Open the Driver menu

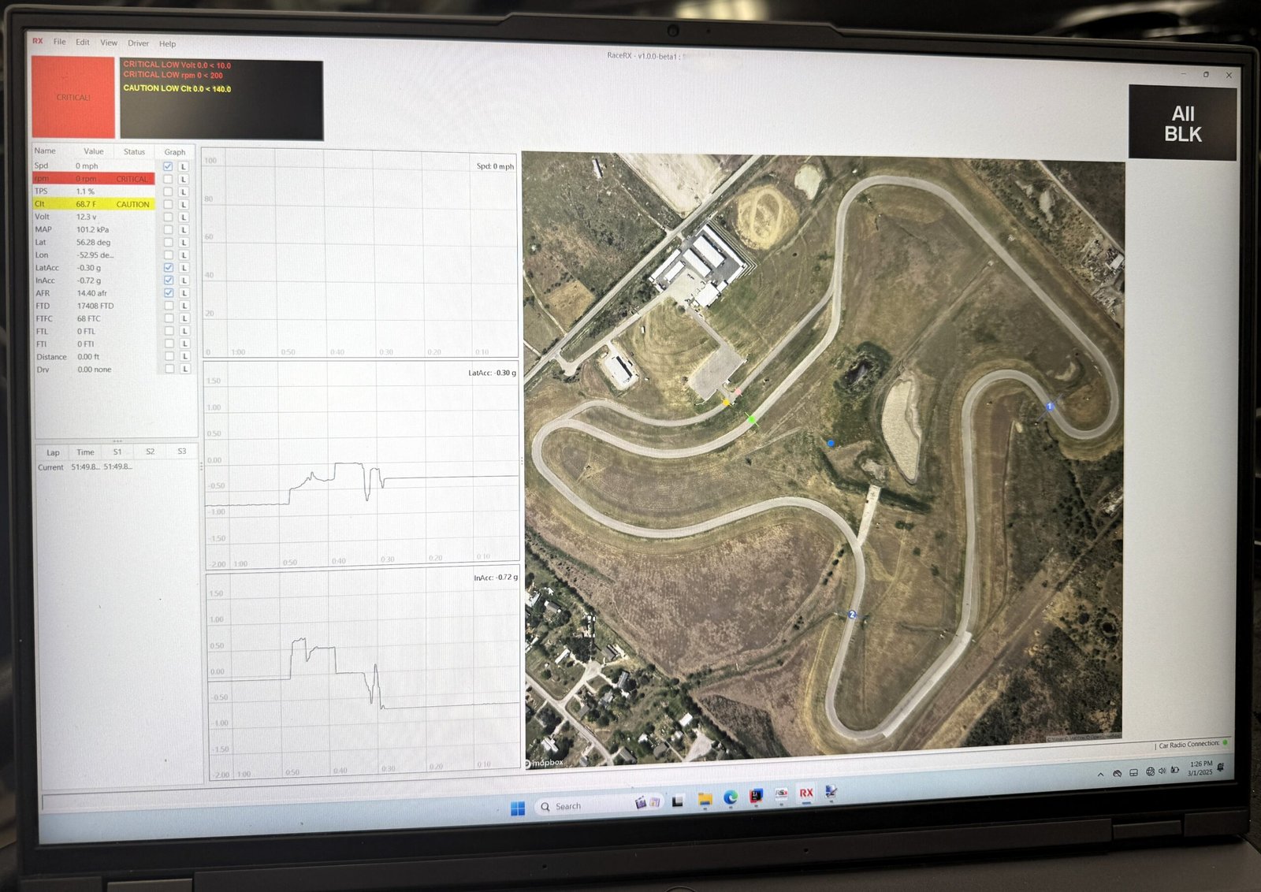(139, 43)
